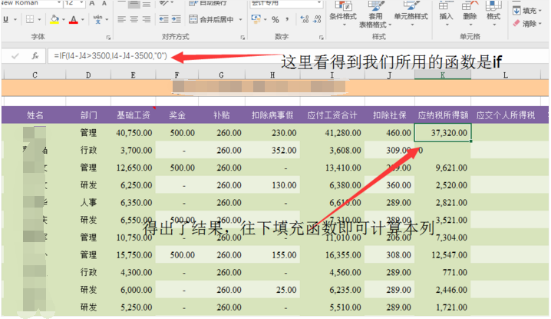The image size is (551, 319).
Task: Click 应纳税所得额 value 9,621.00
Action: coord(443,168)
